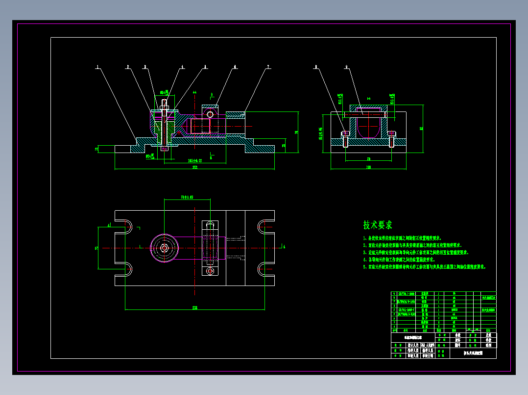Click part balloon number 6

tap(235, 67)
